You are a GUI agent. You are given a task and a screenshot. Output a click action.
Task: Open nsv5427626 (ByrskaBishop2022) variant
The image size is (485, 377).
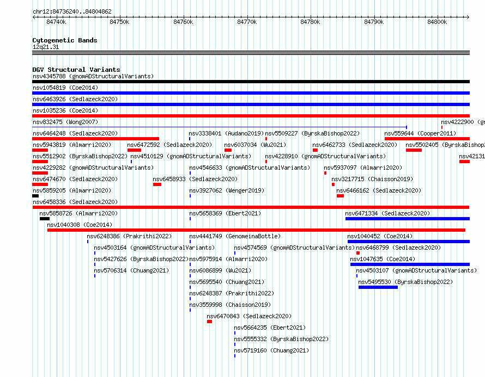(x=141, y=259)
